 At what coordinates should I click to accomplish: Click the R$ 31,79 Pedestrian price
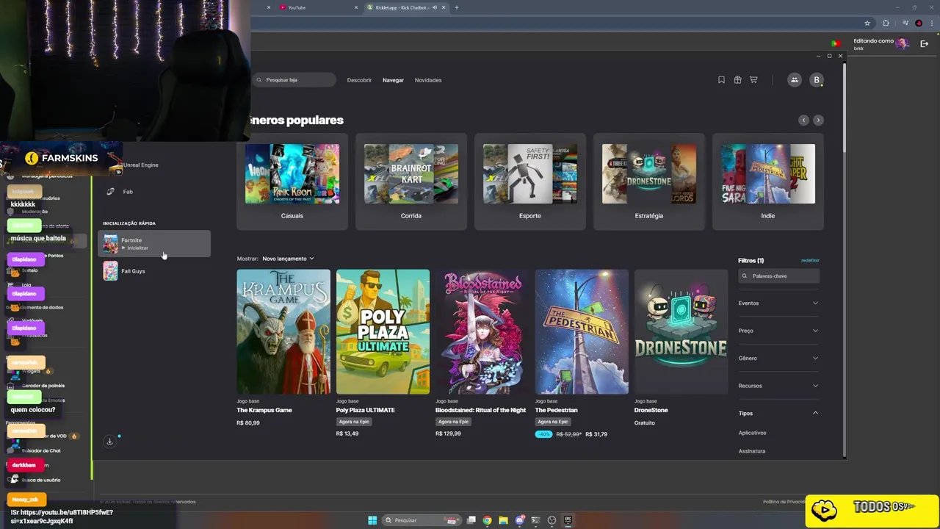596,434
